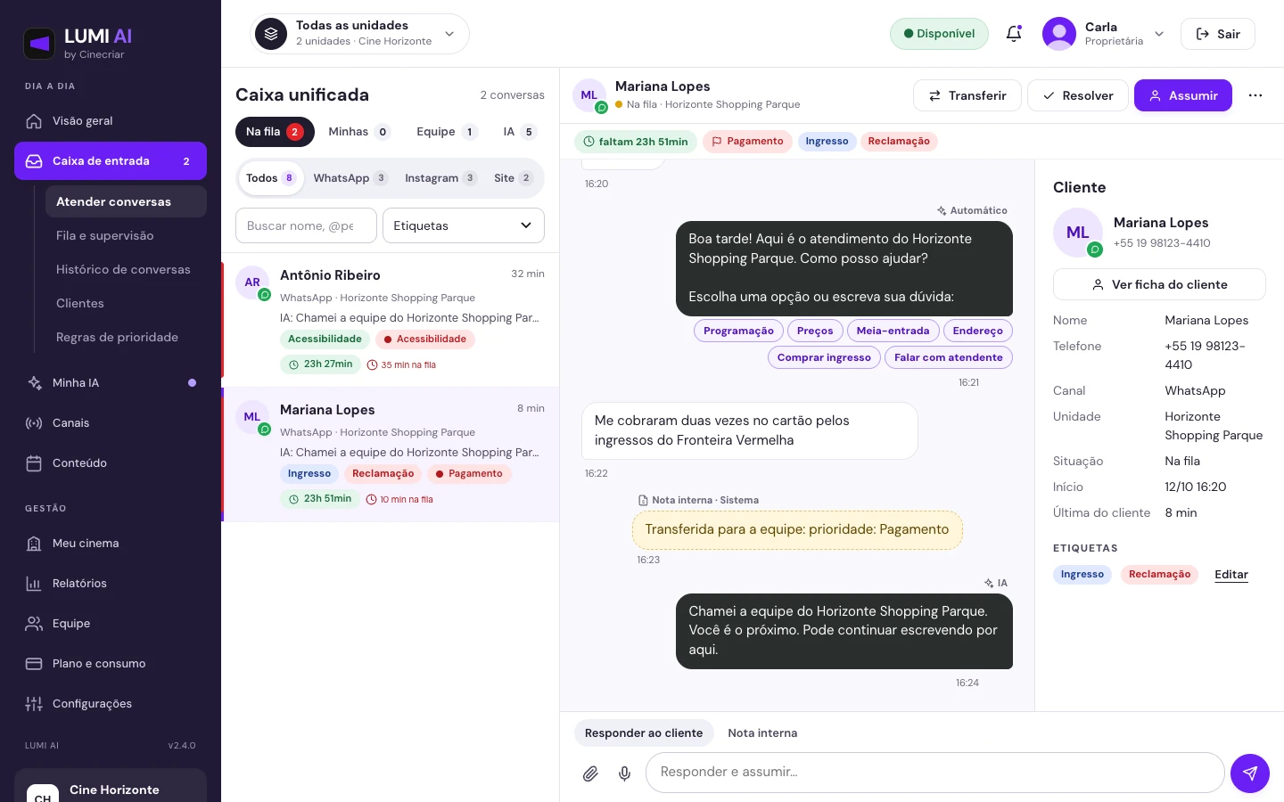Open Conteúdo page
The width and height of the screenshot is (1284, 802).
point(111,463)
